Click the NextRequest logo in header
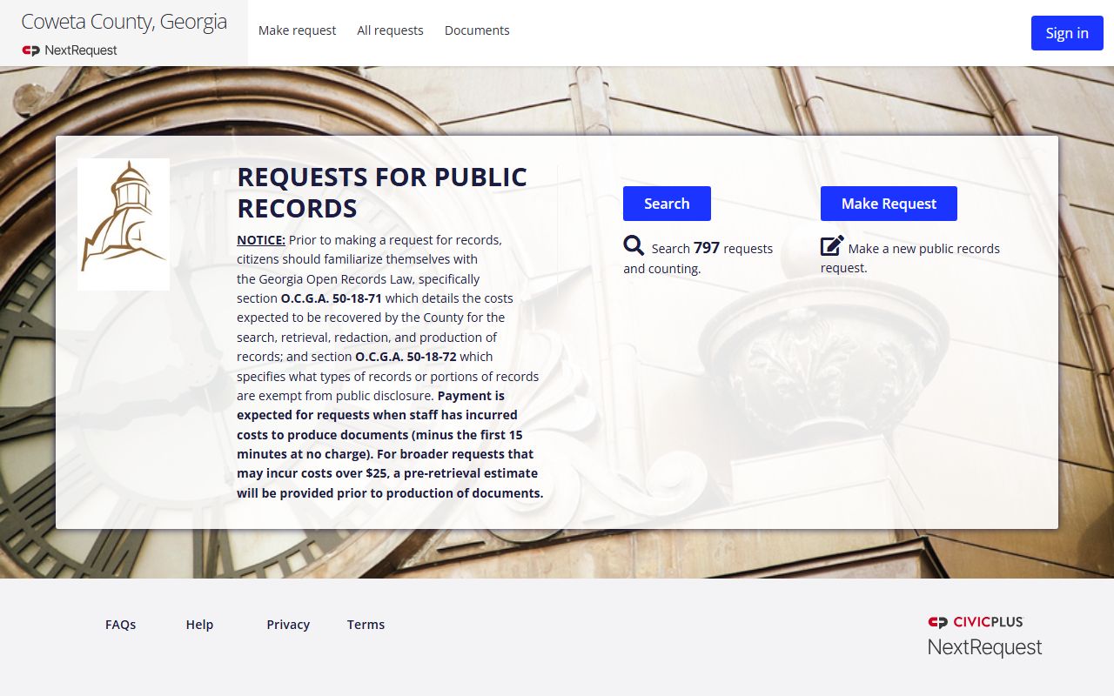1114x696 pixels. pos(70,50)
